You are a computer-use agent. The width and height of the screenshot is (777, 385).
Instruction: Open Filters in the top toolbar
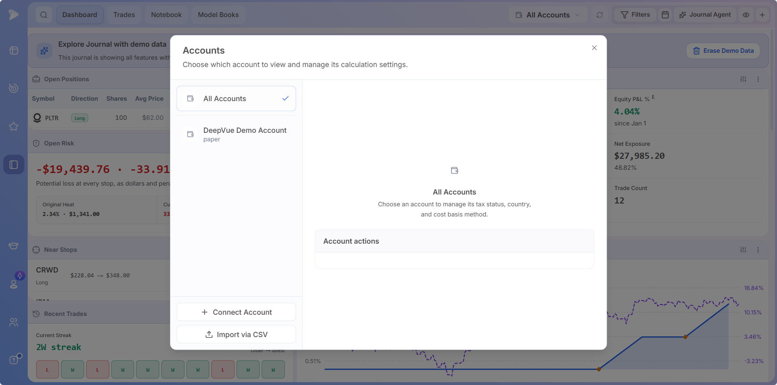click(x=635, y=15)
